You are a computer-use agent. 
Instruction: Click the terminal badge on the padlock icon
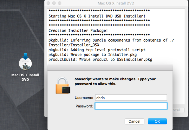point(66,90)
